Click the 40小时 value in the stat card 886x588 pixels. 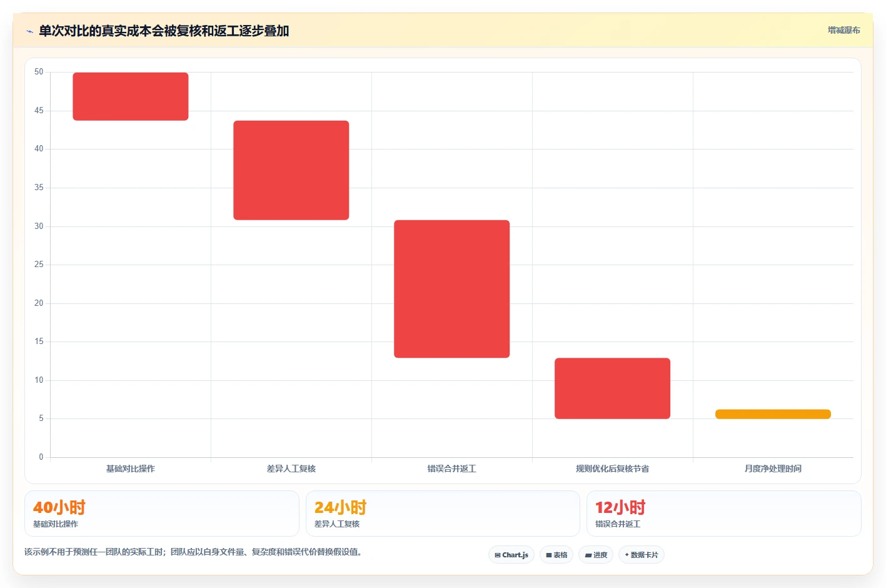tap(59, 507)
